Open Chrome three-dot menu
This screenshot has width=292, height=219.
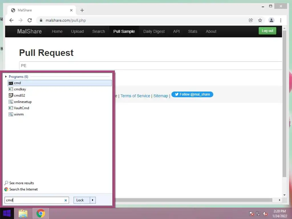(x=281, y=20)
